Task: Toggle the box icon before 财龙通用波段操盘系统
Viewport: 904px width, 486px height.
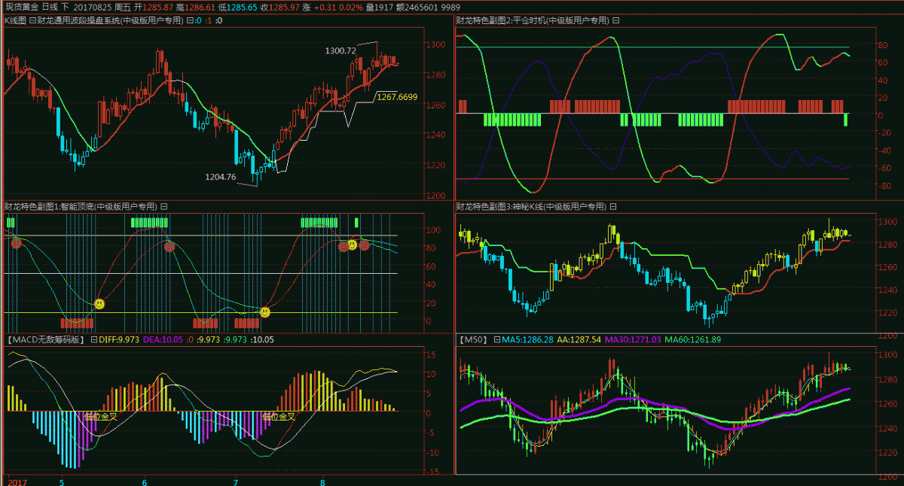Action: click(32, 21)
